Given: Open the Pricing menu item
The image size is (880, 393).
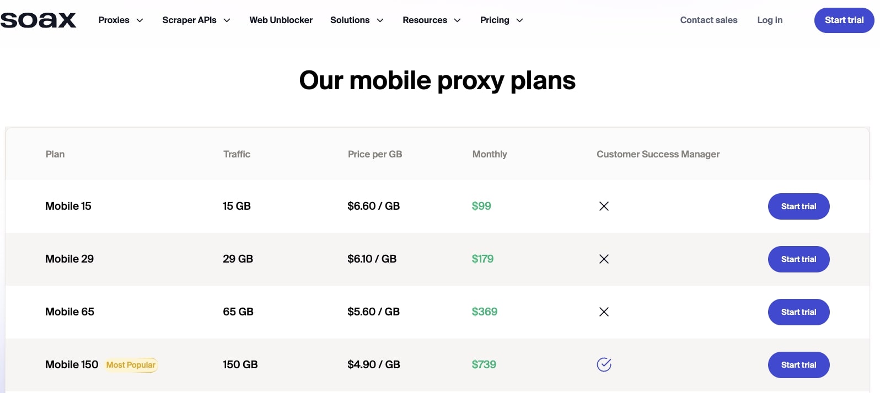Looking at the screenshot, I should tap(495, 20).
